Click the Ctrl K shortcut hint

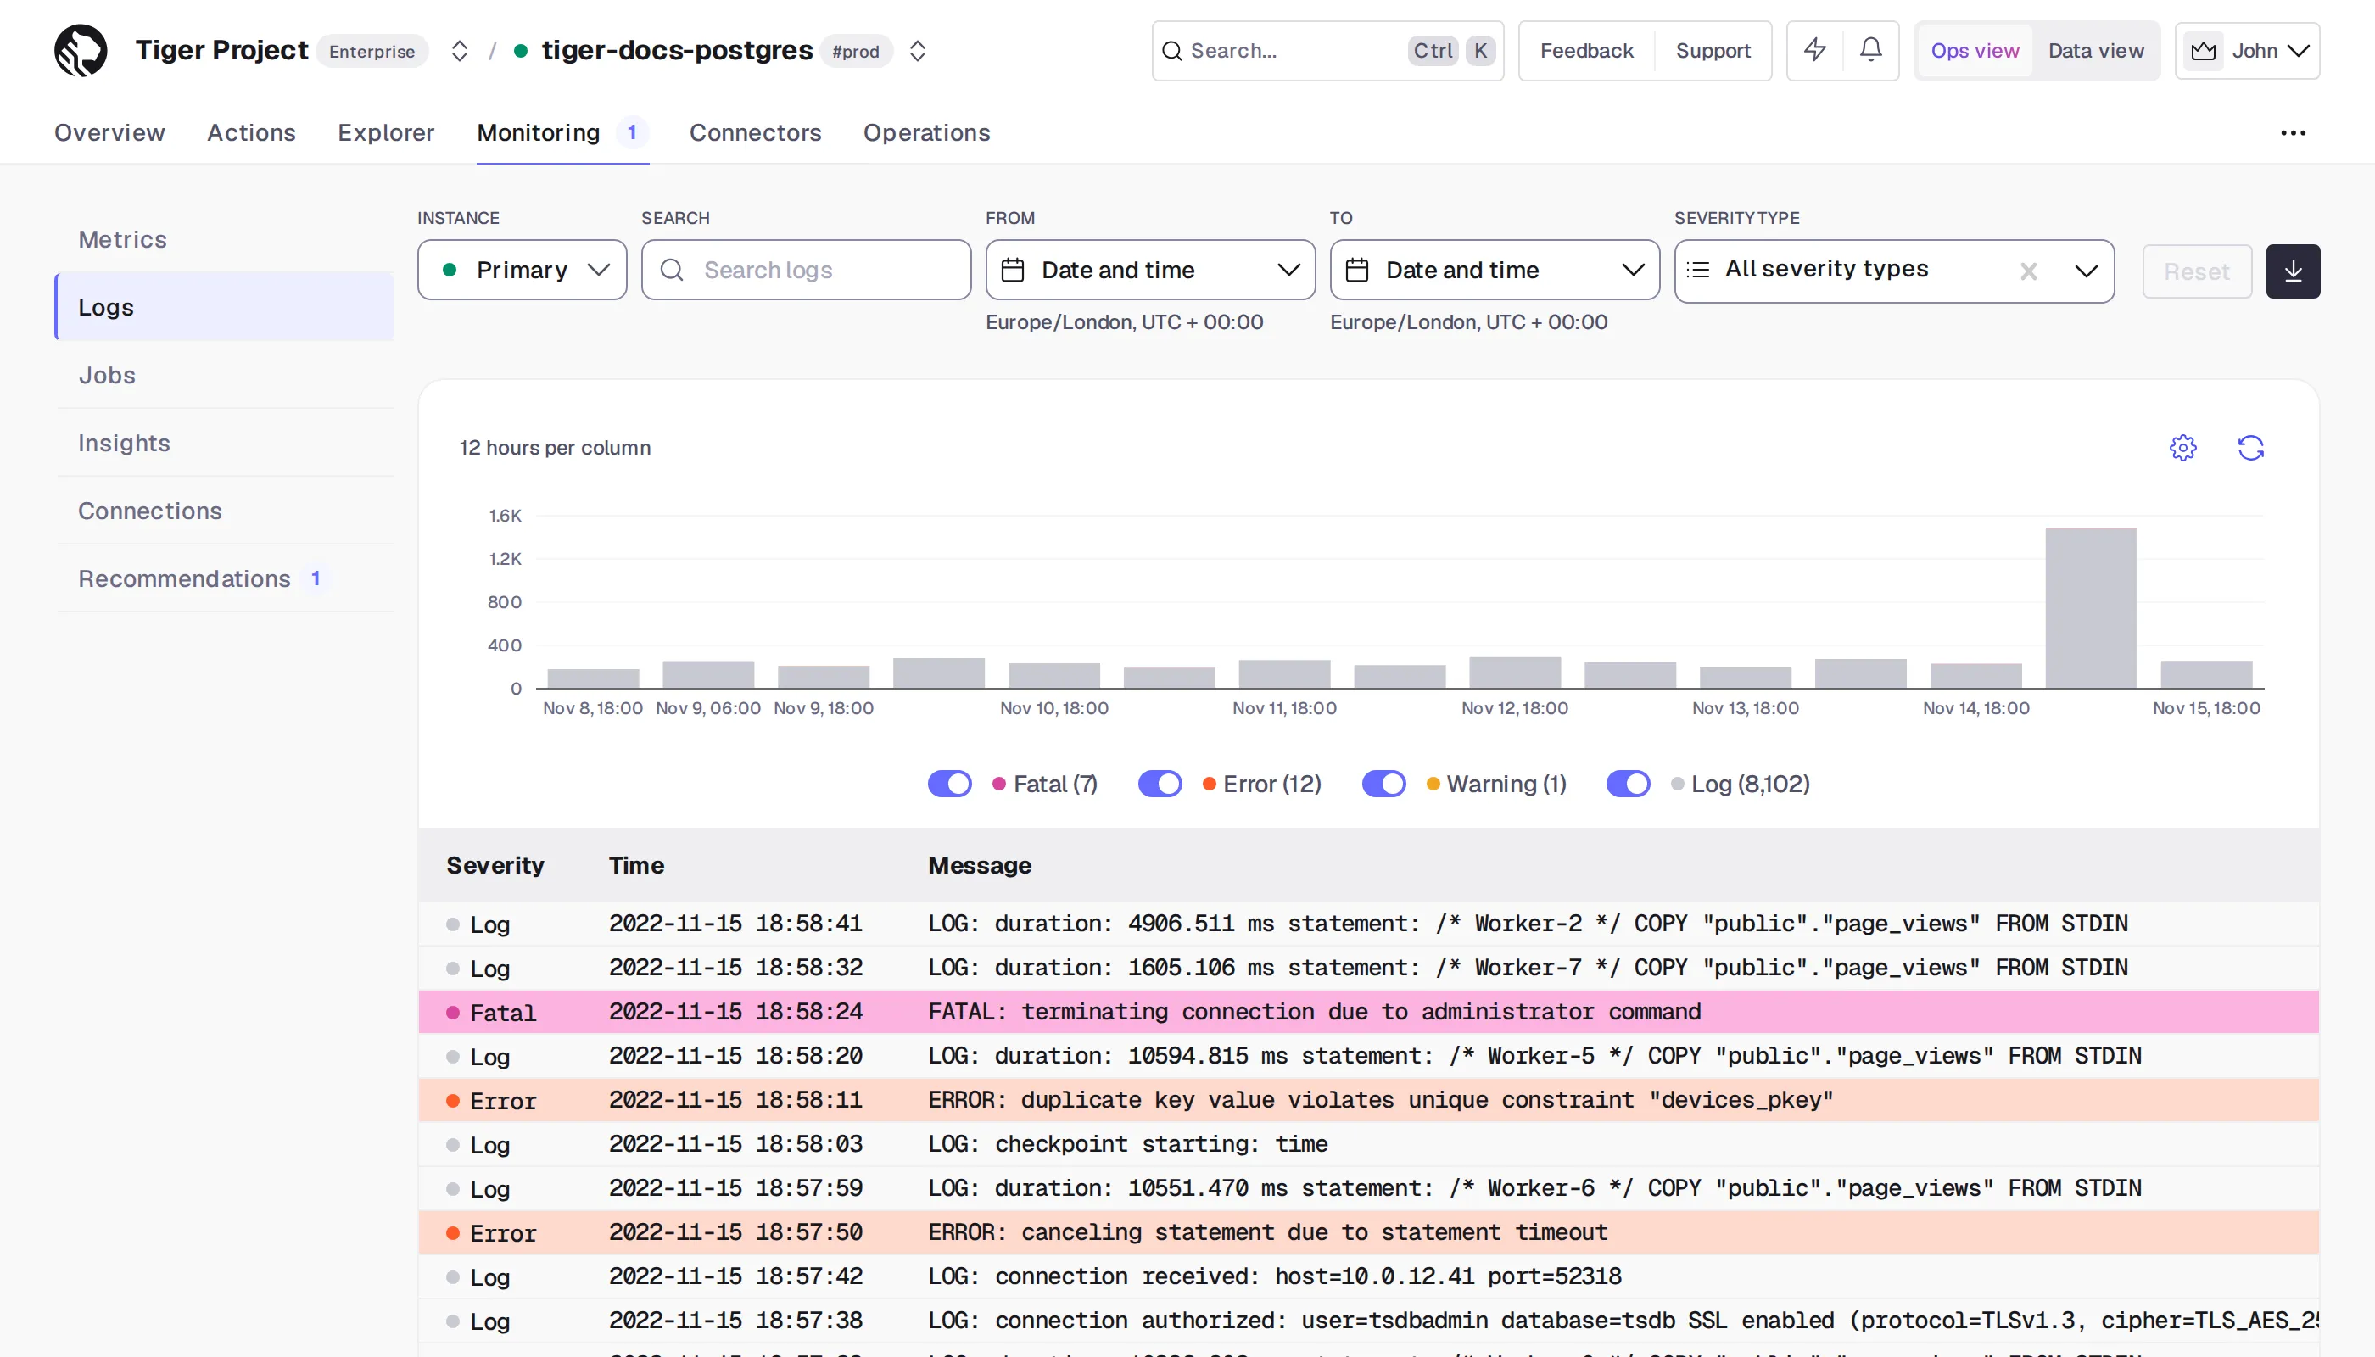click(1451, 50)
